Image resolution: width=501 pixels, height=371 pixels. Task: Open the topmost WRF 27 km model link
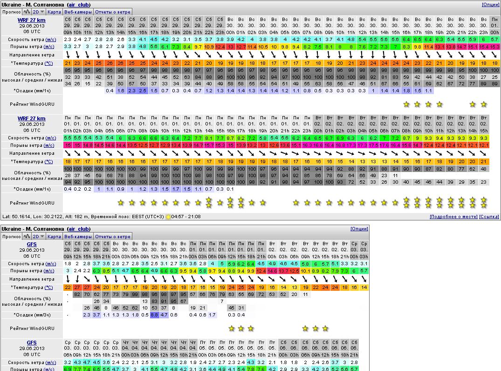point(32,20)
